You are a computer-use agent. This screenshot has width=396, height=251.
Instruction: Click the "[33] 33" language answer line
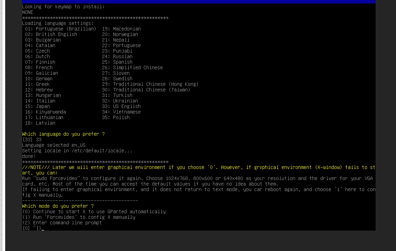32,140
